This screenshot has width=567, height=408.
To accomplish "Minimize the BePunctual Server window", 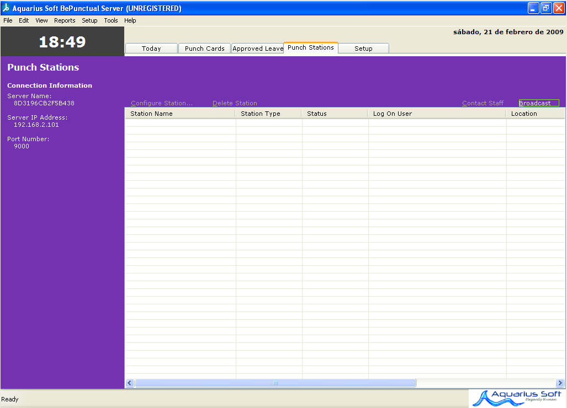I will (533, 8).
